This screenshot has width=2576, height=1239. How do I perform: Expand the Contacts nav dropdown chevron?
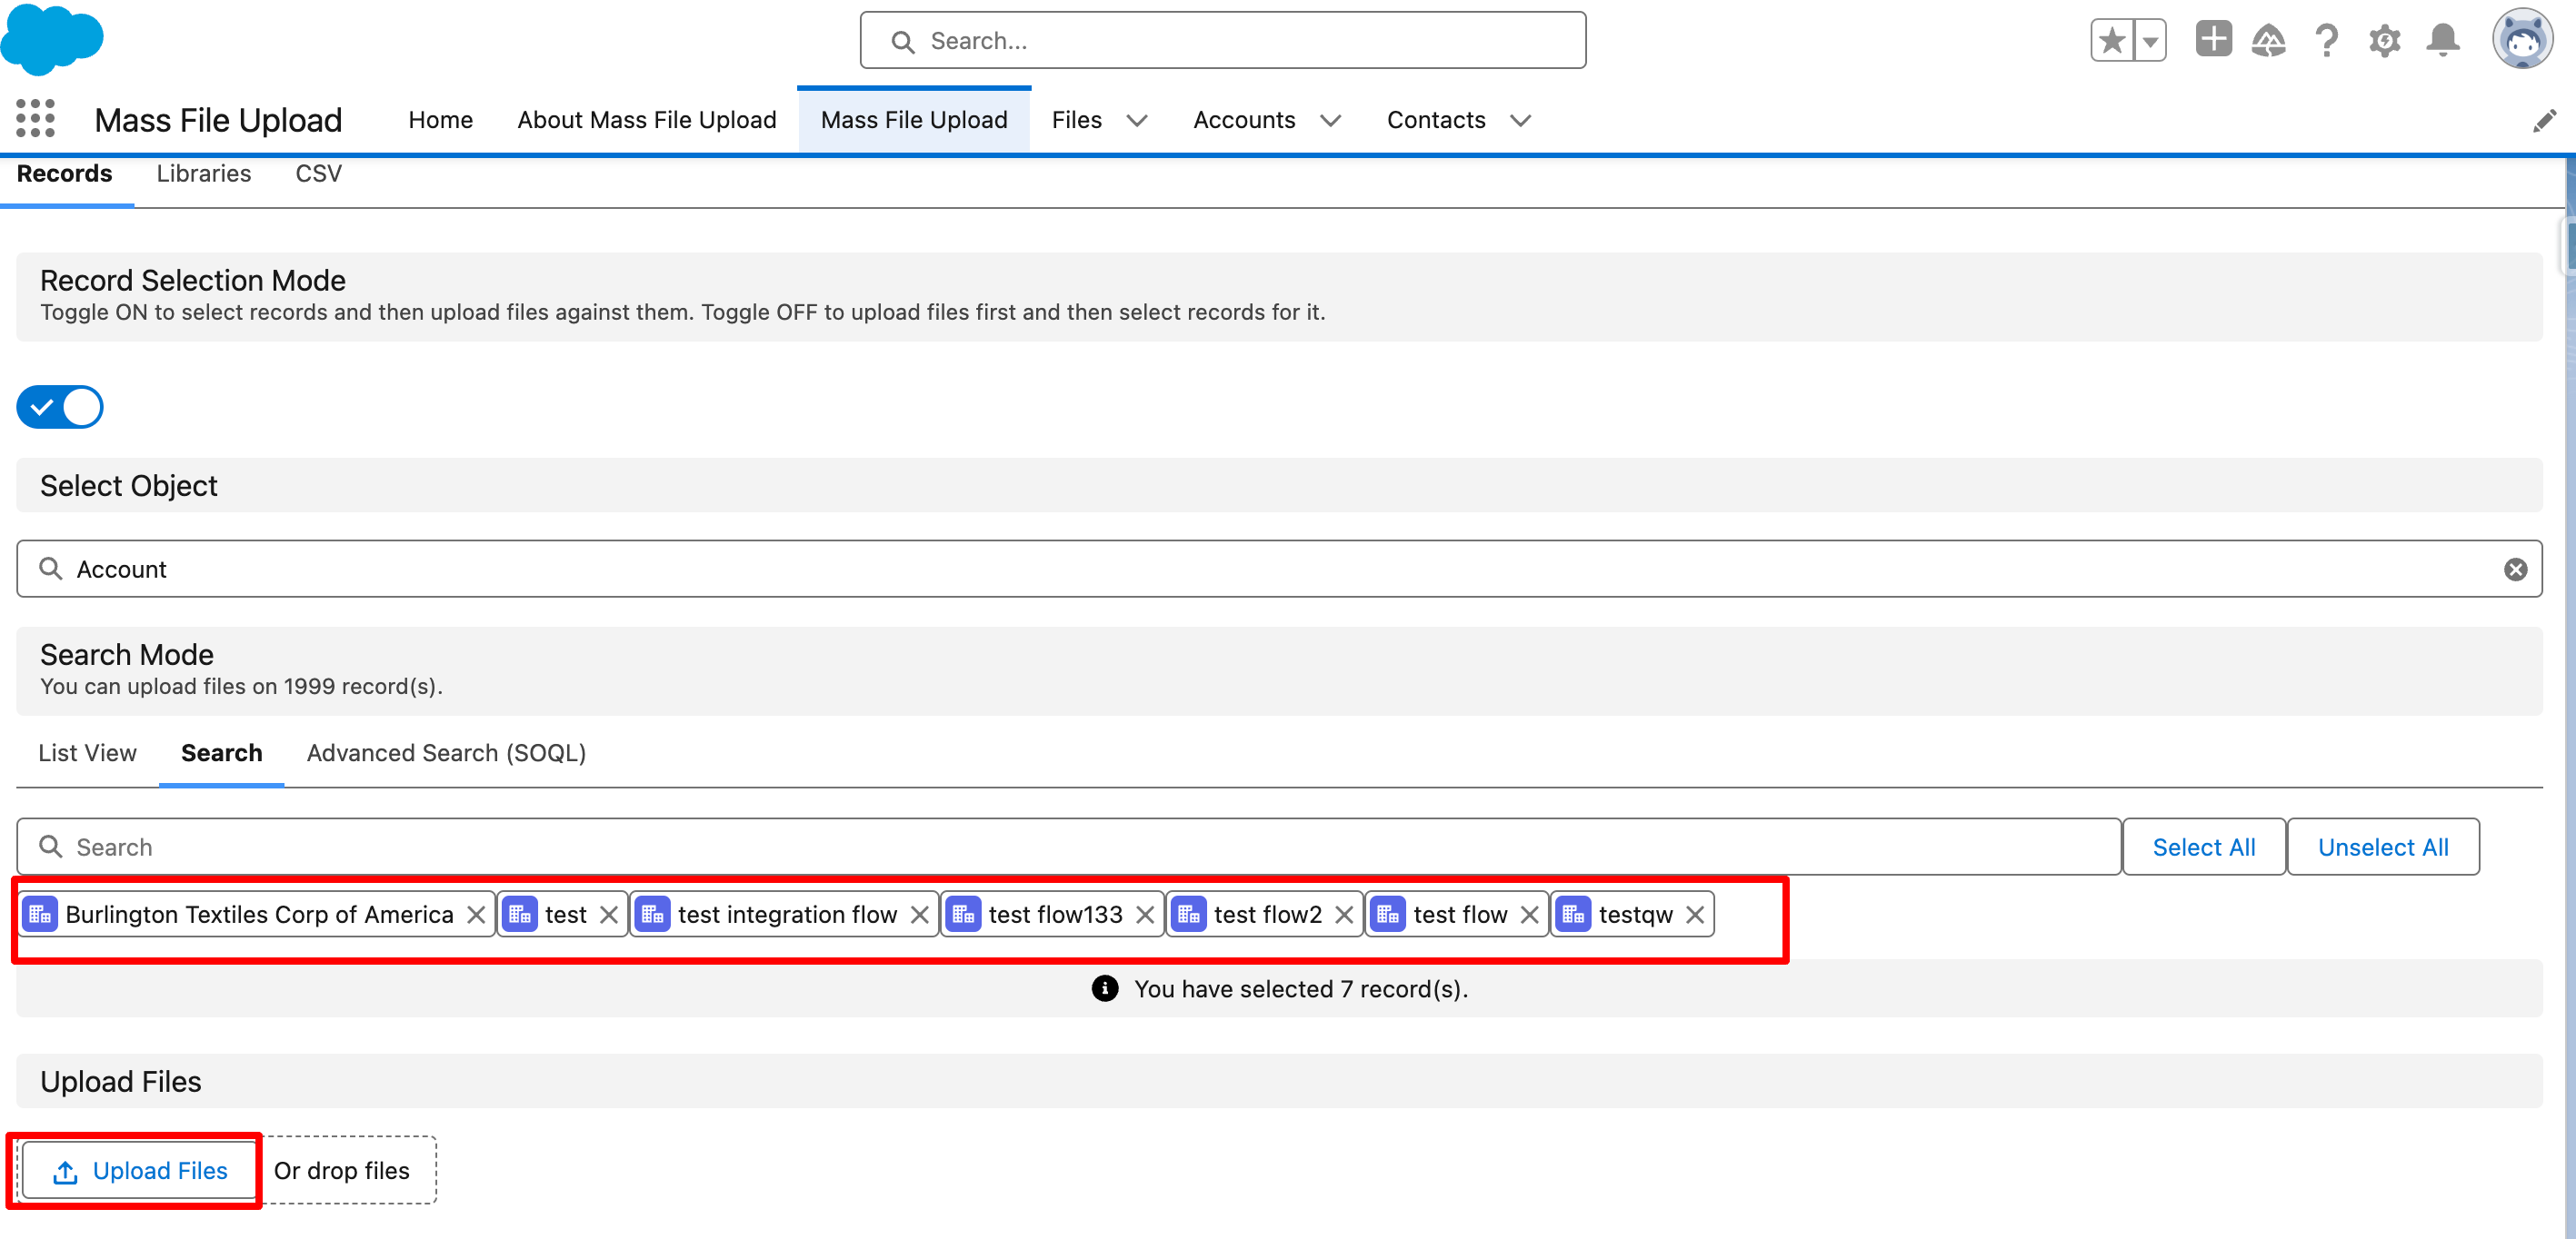click(1520, 121)
